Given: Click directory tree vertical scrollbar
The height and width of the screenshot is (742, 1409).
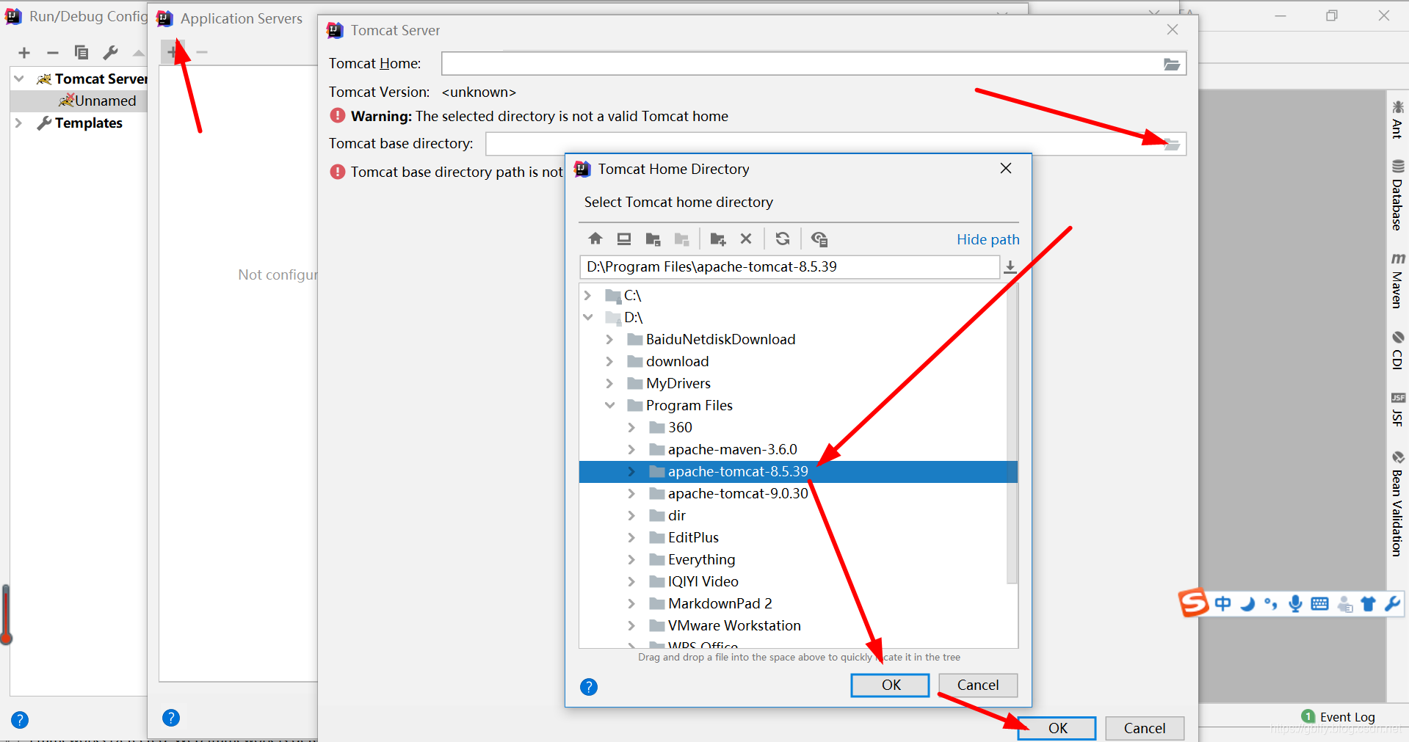Looking at the screenshot, I should 1012,433.
